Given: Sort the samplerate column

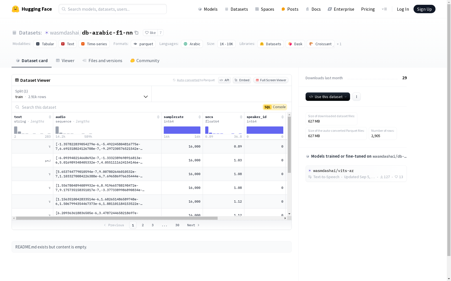Looking at the screenshot, I should click(200, 117).
